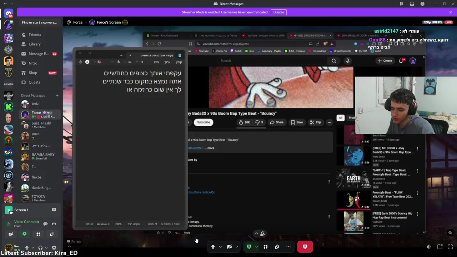Toggle screen share in voice panel
Screen dimensions: 457x257
pyautogui.click(x=24, y=234)
